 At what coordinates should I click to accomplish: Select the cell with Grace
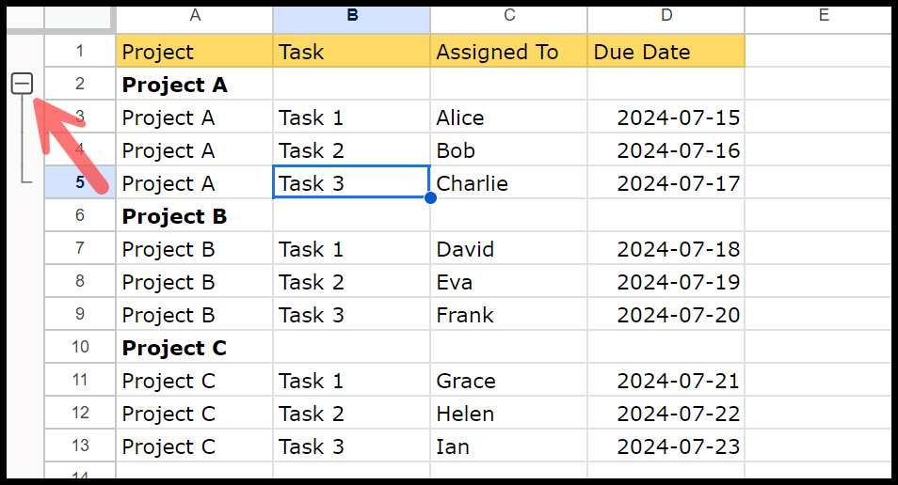[508, 381]
